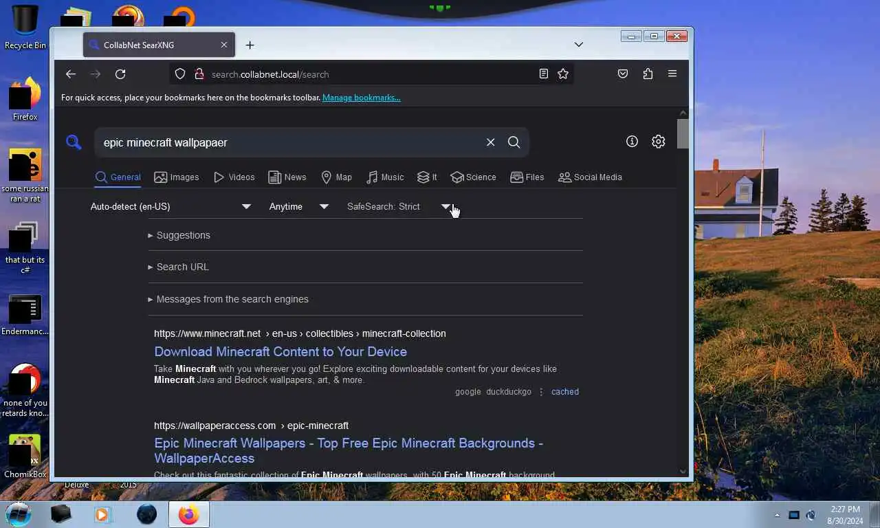Click the 'google' engine label on first result
The height and width of the screenshot is (528, 880).
pyautogui.click(x=467, y=392)
